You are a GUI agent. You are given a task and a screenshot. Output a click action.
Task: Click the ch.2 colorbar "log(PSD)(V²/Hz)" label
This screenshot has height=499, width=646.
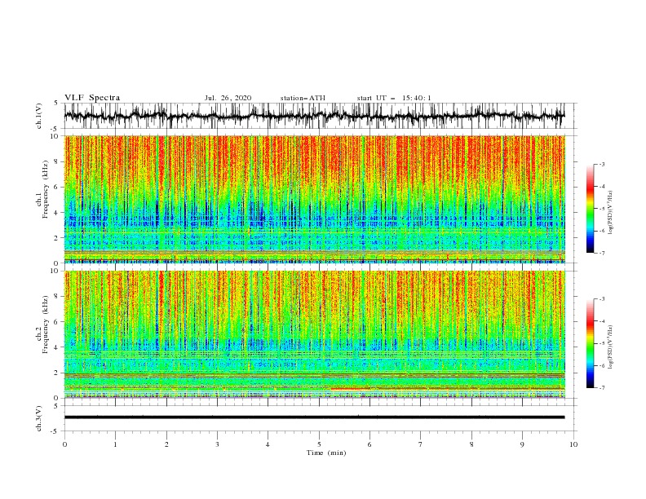click(611, 347)
